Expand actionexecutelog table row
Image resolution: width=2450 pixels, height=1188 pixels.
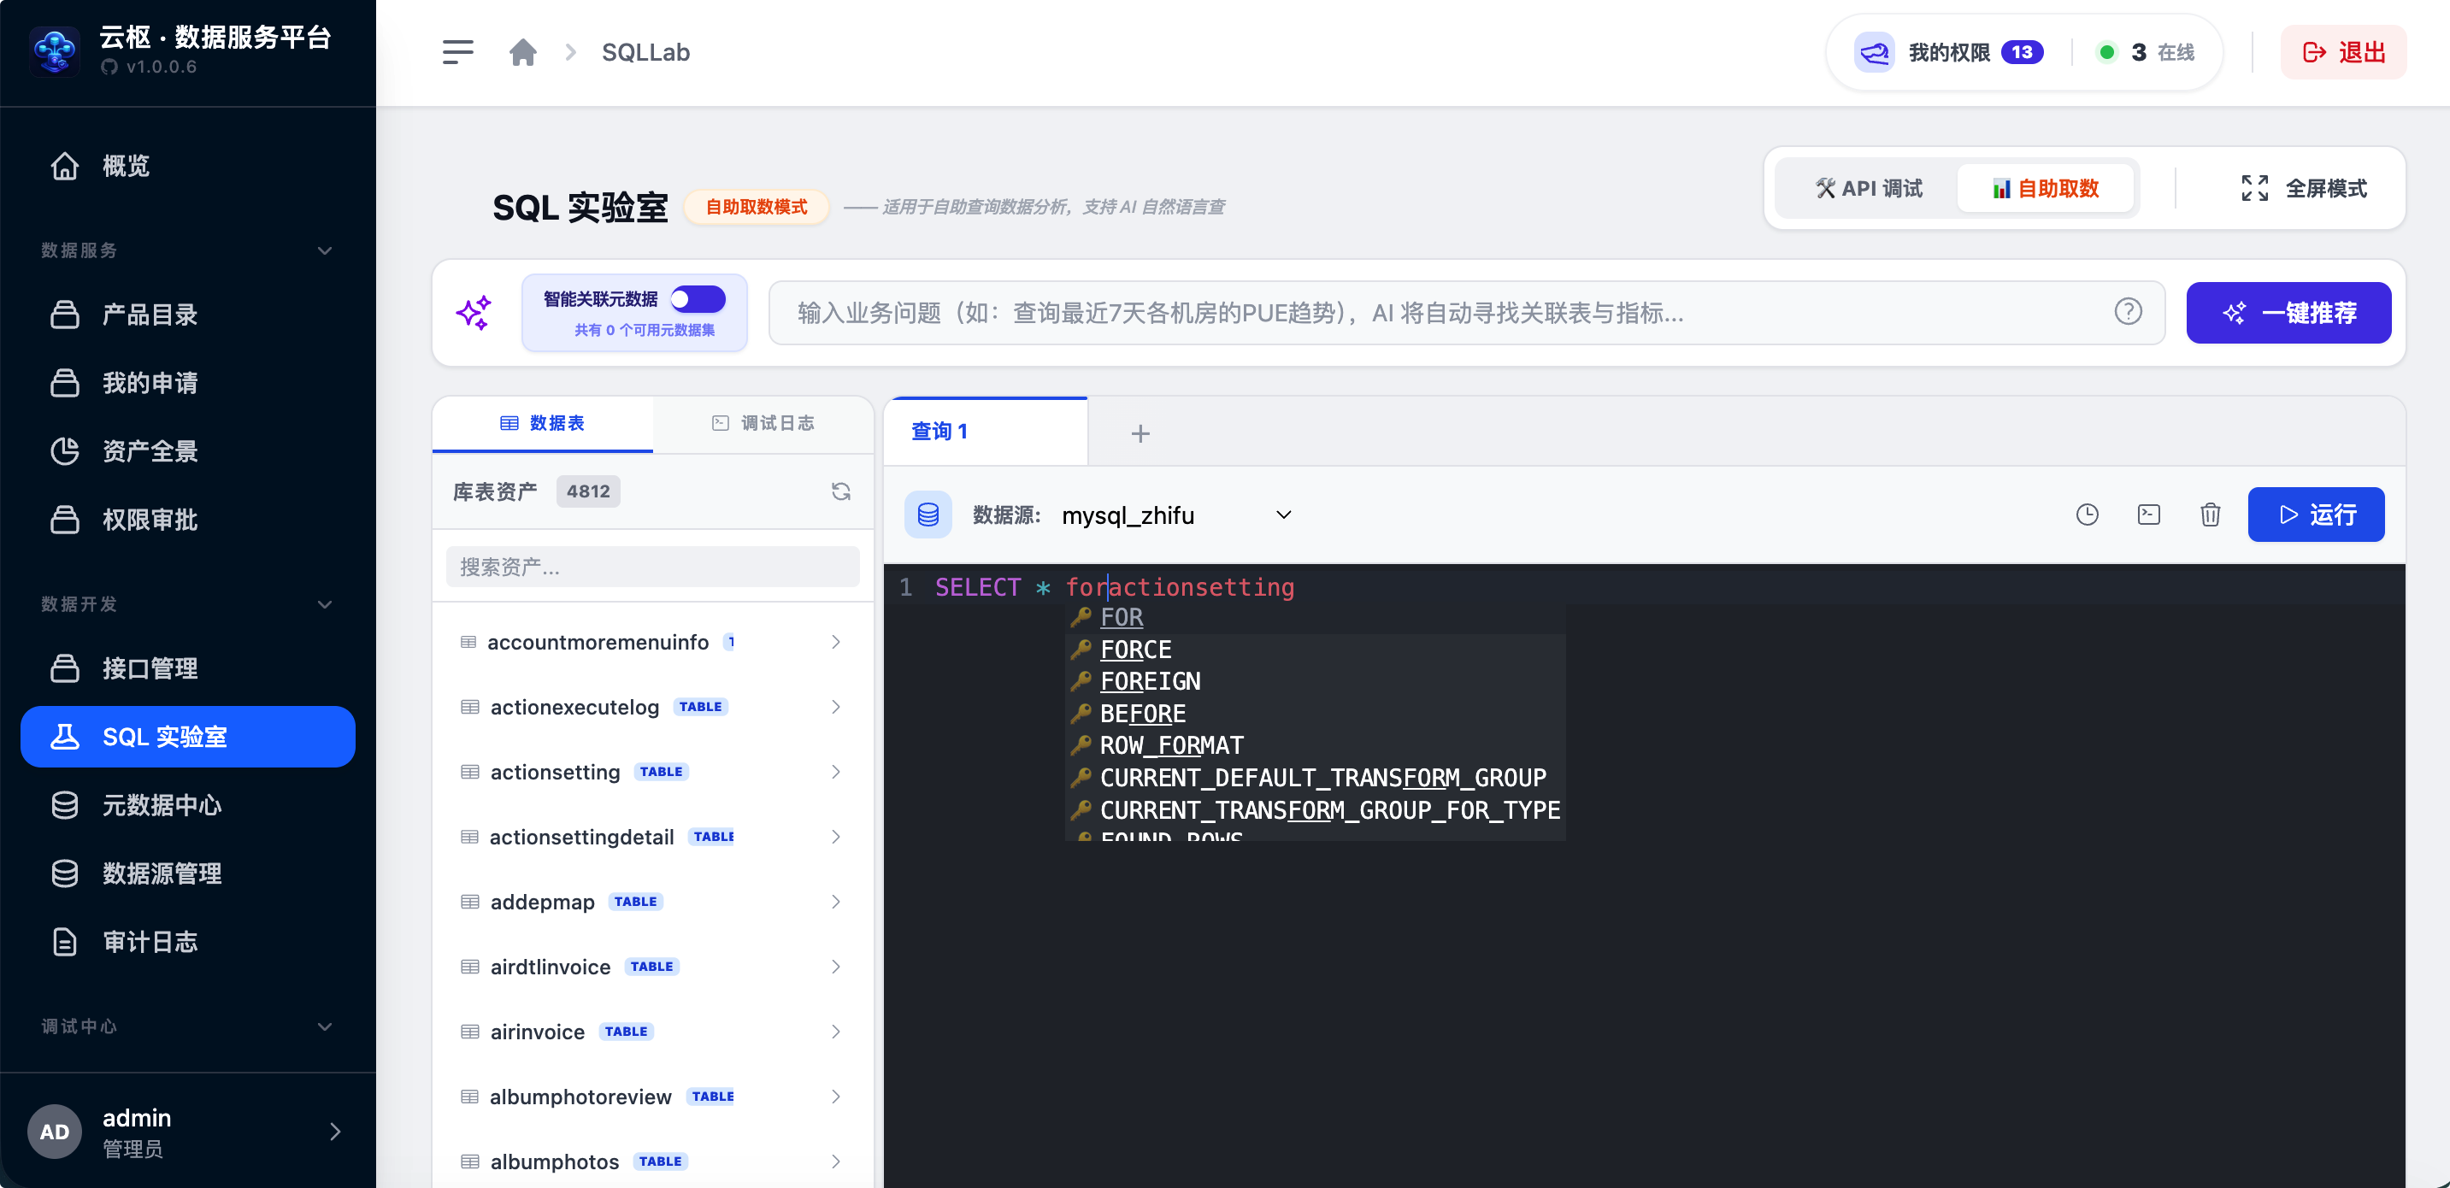pyautogui.click(x=836, y=707)
